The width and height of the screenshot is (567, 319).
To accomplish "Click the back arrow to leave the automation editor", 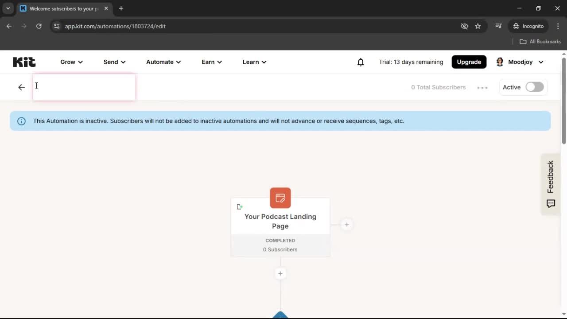I will tap(21, 87).
